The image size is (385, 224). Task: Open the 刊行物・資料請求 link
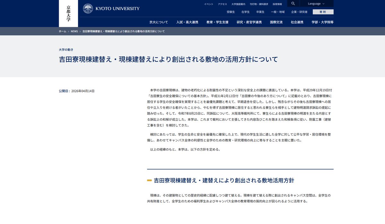pos(259,4)
